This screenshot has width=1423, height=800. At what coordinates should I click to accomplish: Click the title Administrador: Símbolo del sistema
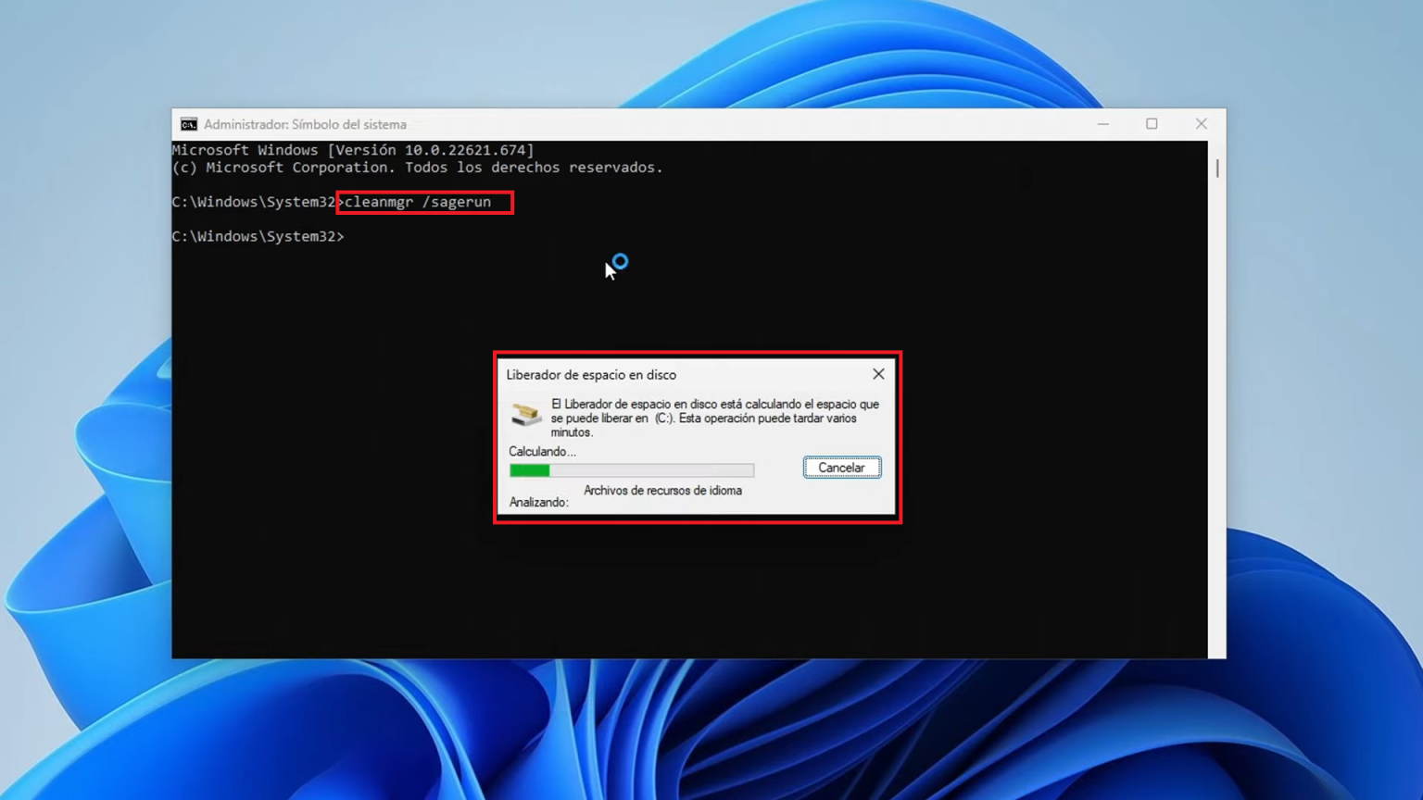pos(306,123)
